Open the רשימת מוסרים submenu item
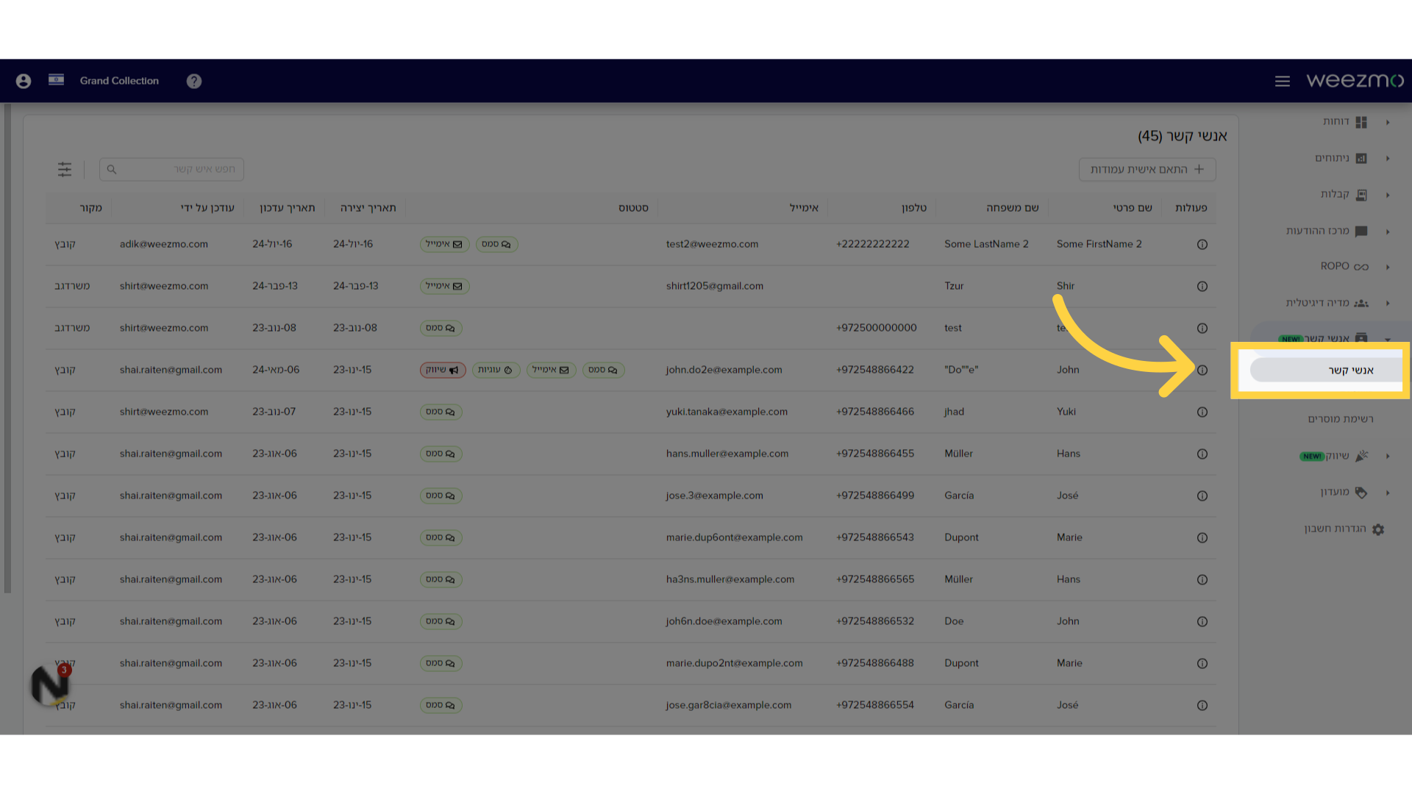 click(x=1340, y=419)
